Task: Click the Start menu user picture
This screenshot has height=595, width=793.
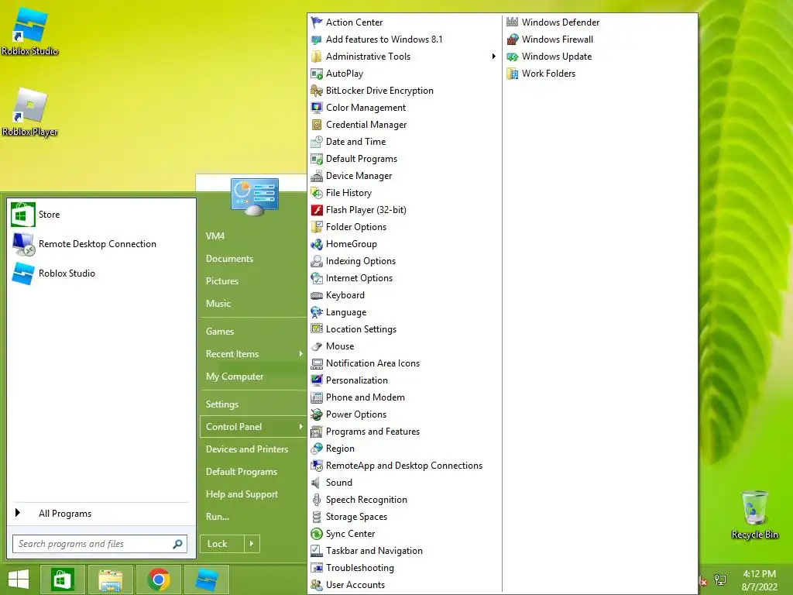Action: coord(254,196)
